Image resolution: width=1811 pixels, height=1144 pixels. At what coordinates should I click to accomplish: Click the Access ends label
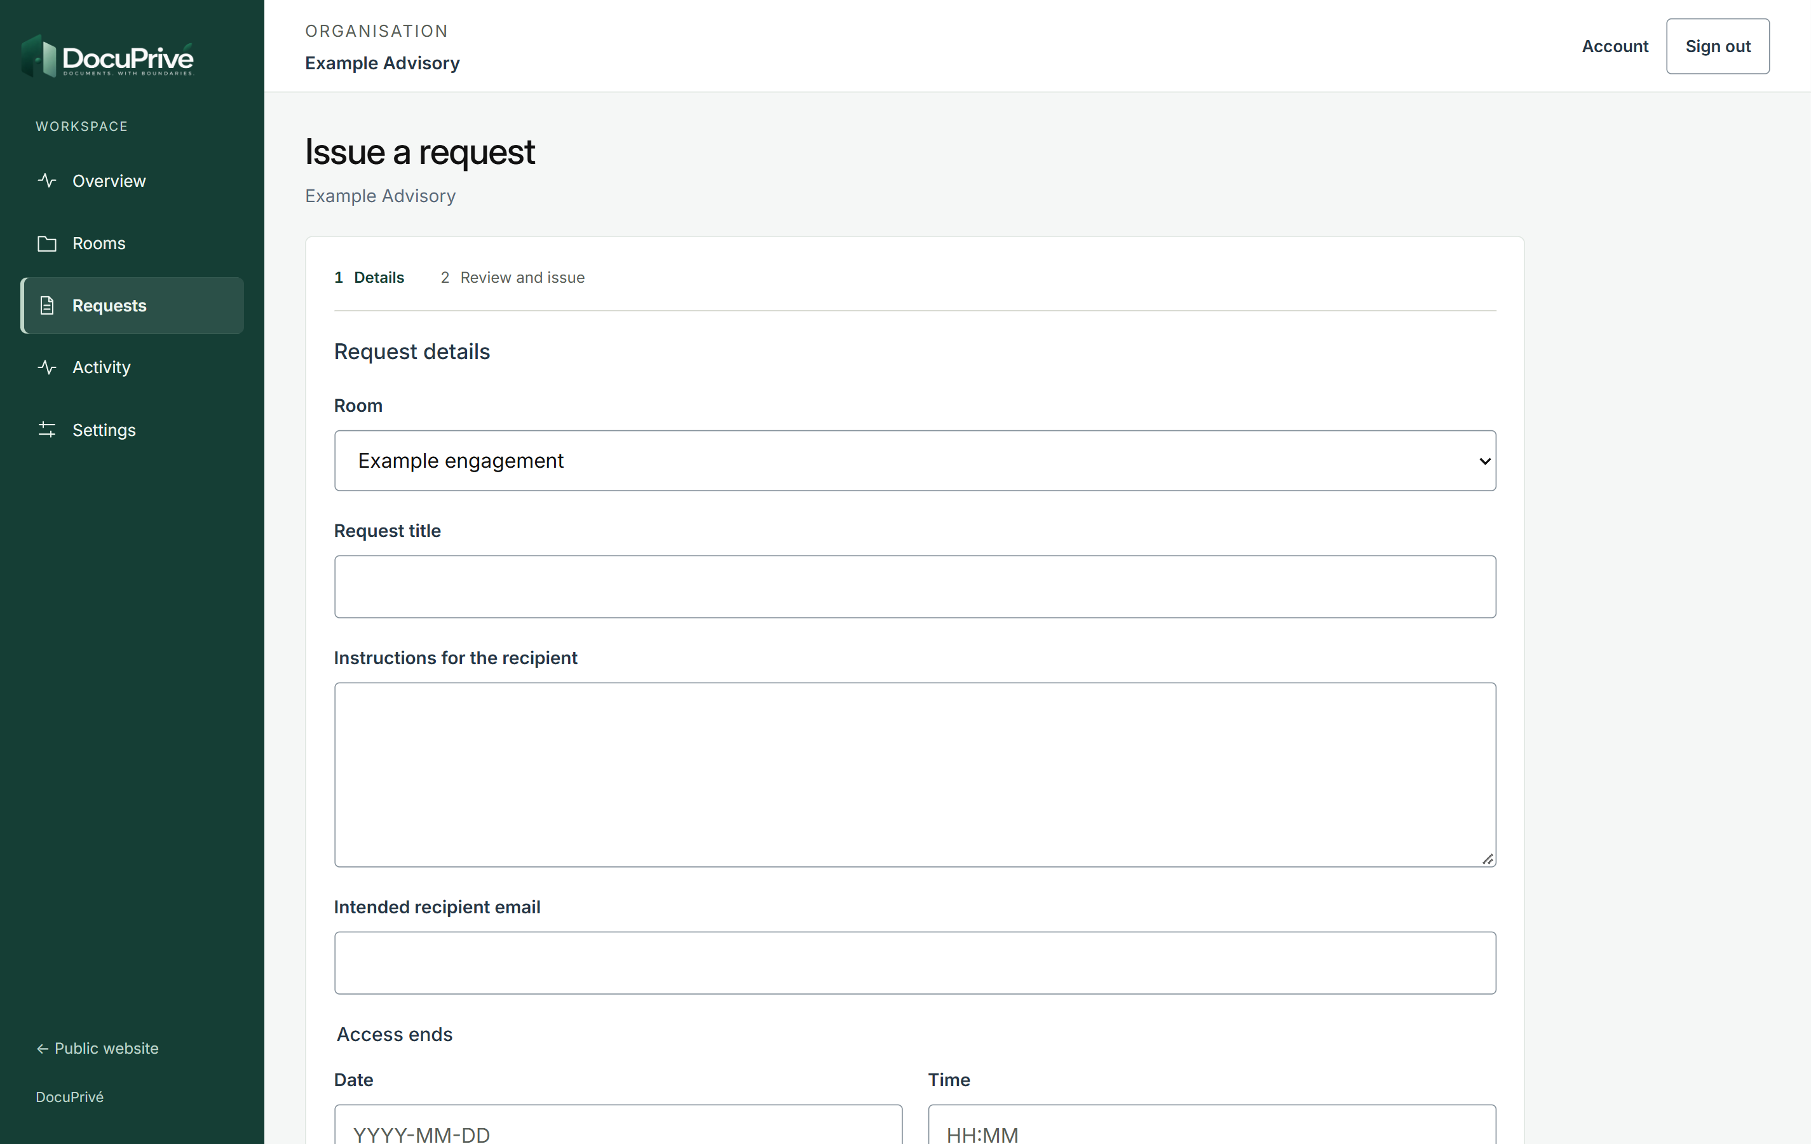[394, 1034]
